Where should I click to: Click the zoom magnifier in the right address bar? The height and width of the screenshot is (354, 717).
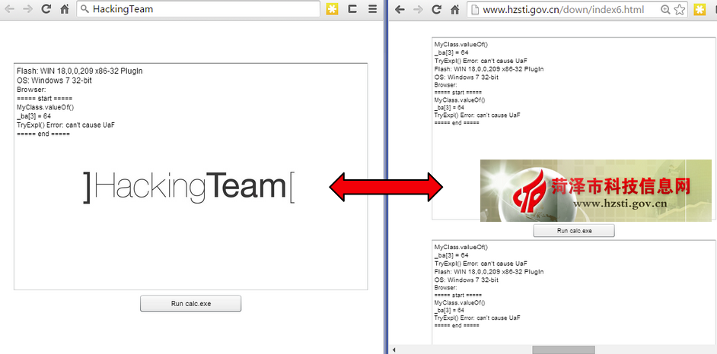[x=665, y=9]
